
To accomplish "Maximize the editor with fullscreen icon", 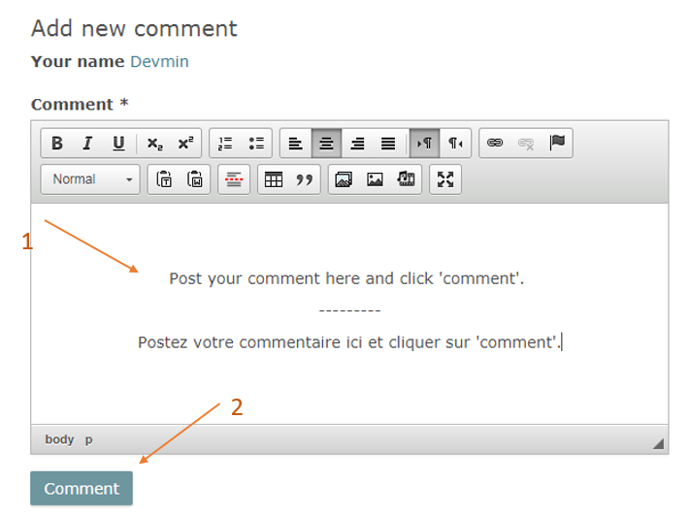I will (445, 179).
